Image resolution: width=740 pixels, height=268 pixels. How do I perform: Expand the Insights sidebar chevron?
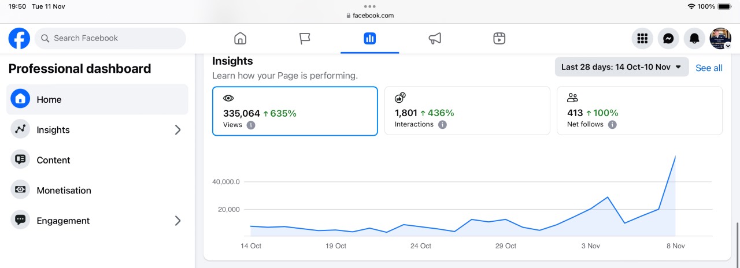click(177, 130)
